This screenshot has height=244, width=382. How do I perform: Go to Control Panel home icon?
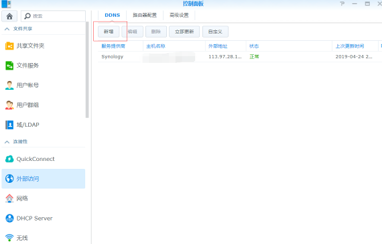(x=9, y=16)
